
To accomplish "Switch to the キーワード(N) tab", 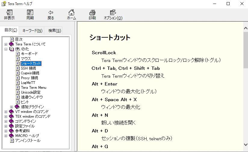I will [x=32, y=30].
